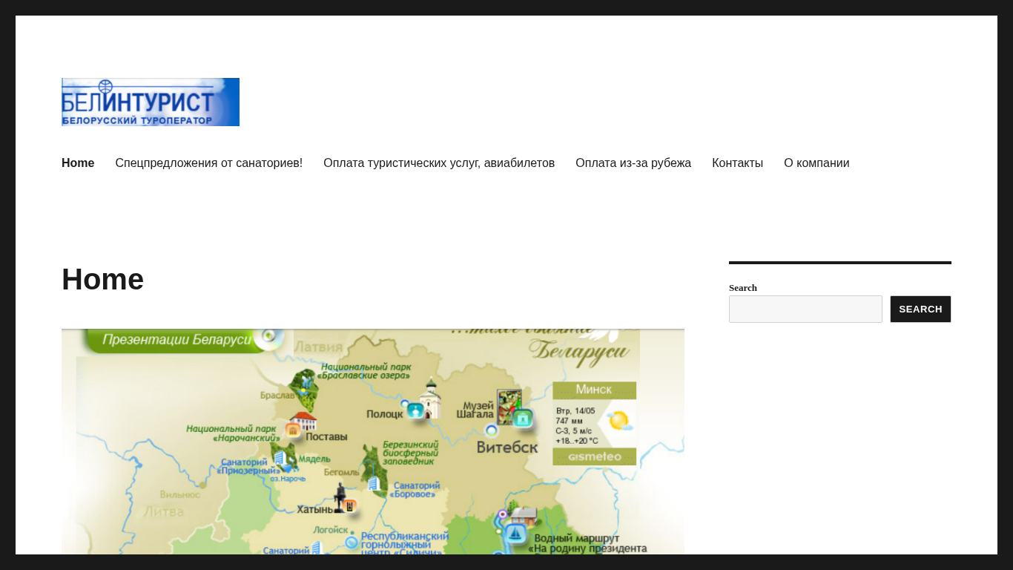Click the teal marker icon beside Полоцк
This screenshot has height=570, width=1013.
[415, 410]
